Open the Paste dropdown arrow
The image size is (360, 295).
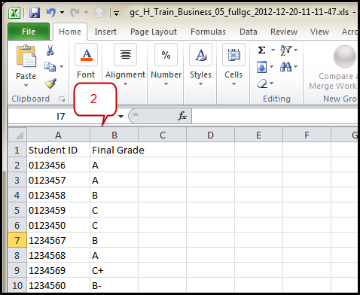pos(26,86)
